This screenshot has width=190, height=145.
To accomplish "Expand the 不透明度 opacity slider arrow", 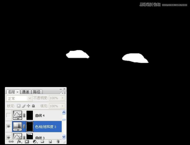I will 63,98.
